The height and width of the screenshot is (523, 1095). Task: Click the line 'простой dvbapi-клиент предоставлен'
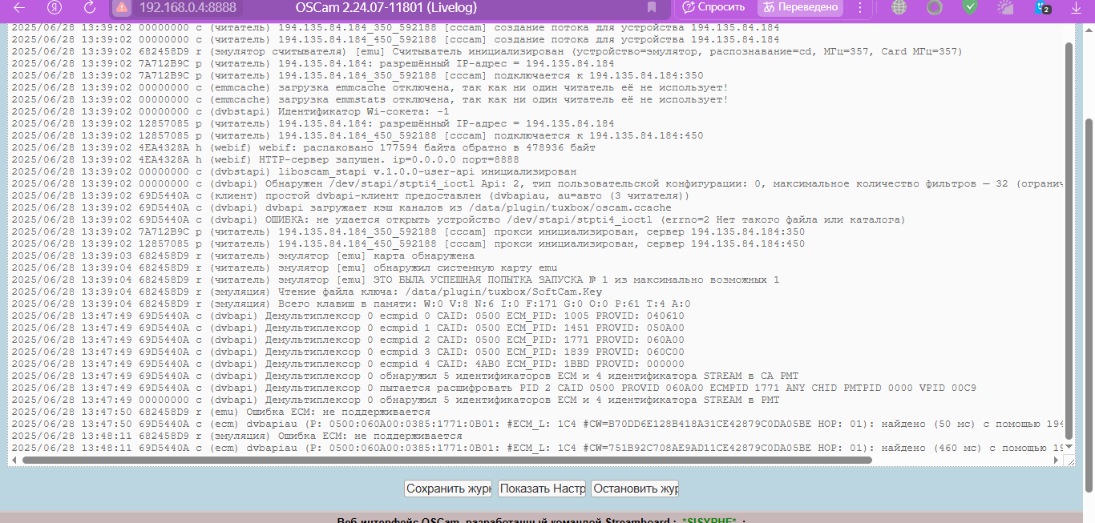pyautogui.click(x=350, y=195)
